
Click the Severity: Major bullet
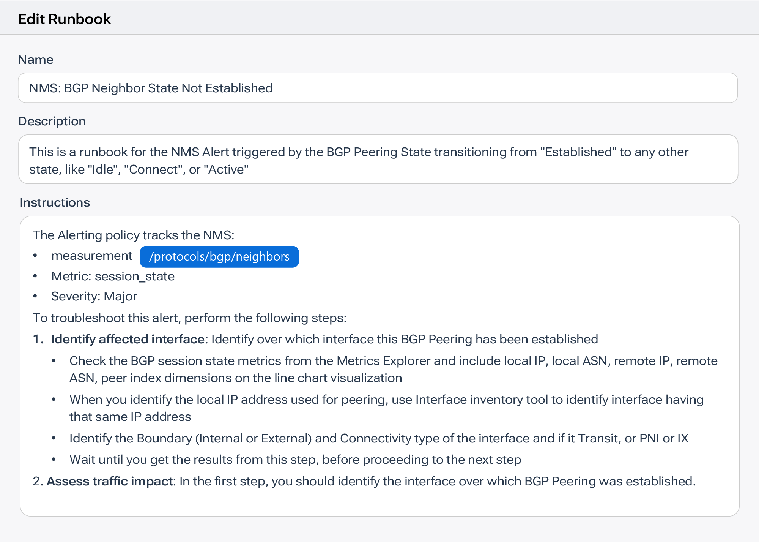point(94,296)
